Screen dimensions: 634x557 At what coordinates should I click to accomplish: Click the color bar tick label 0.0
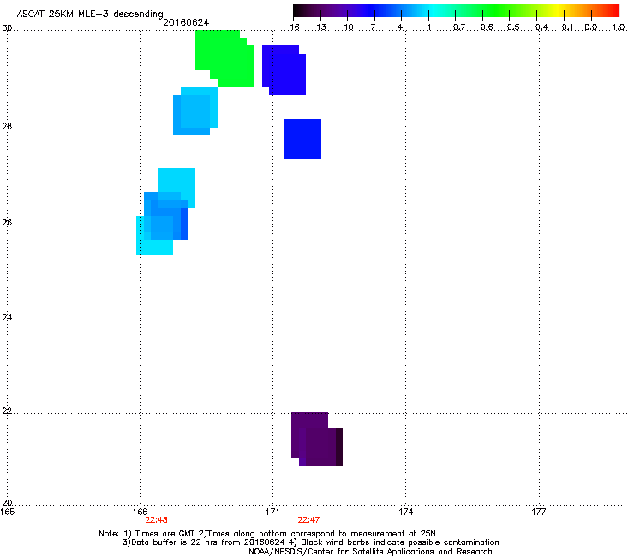point(591,27)
